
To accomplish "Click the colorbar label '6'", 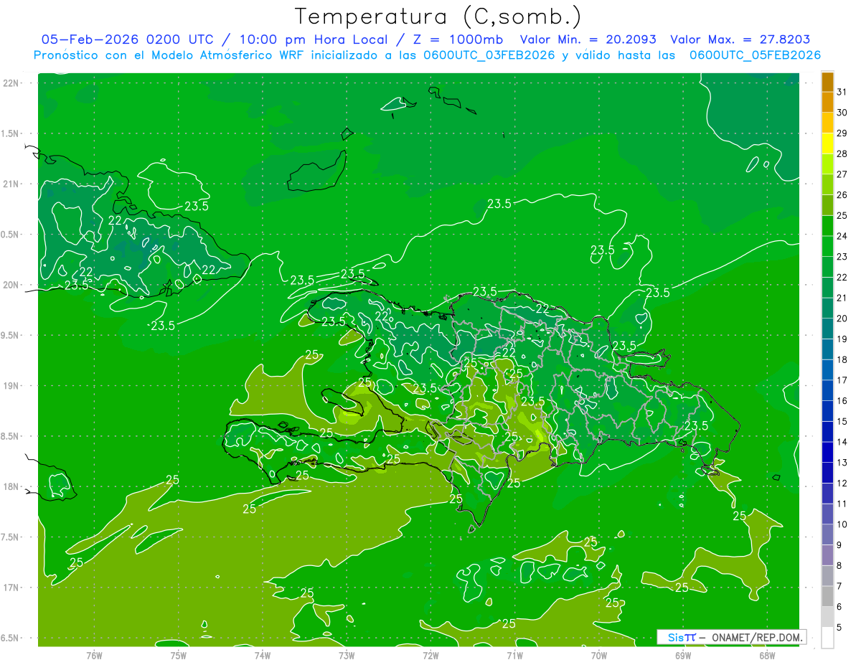I will (x=839, y=607).
